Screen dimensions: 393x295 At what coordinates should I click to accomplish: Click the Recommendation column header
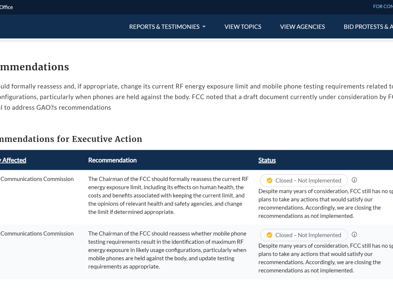[x=112, y=160]
